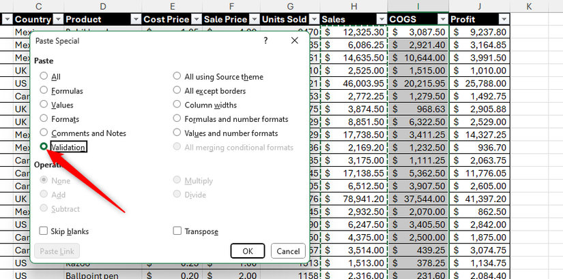Select column header E

173,6
